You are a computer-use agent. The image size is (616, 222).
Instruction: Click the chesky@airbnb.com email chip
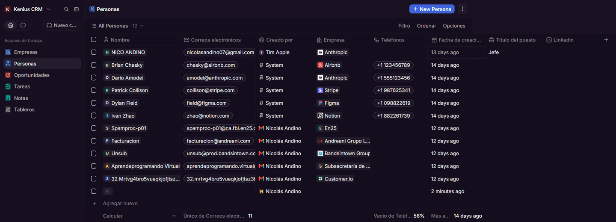coord(211,65)
